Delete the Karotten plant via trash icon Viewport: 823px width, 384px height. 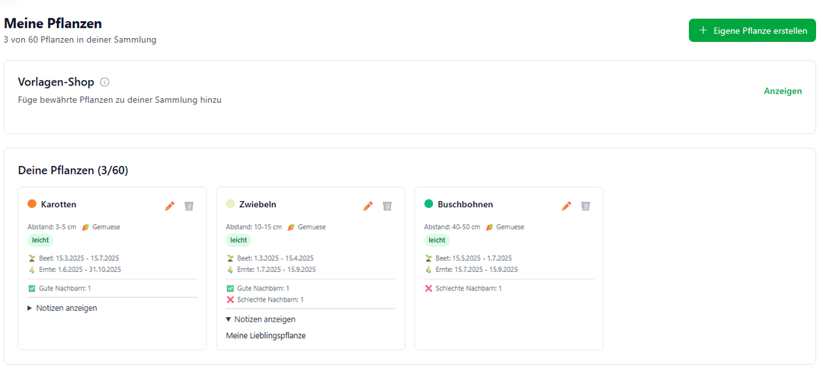click(x=189, y=206)
